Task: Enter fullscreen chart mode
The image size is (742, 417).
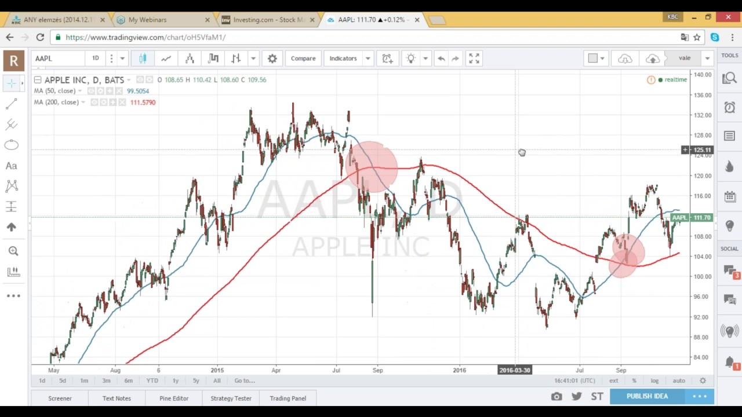Action: [474, 58]
